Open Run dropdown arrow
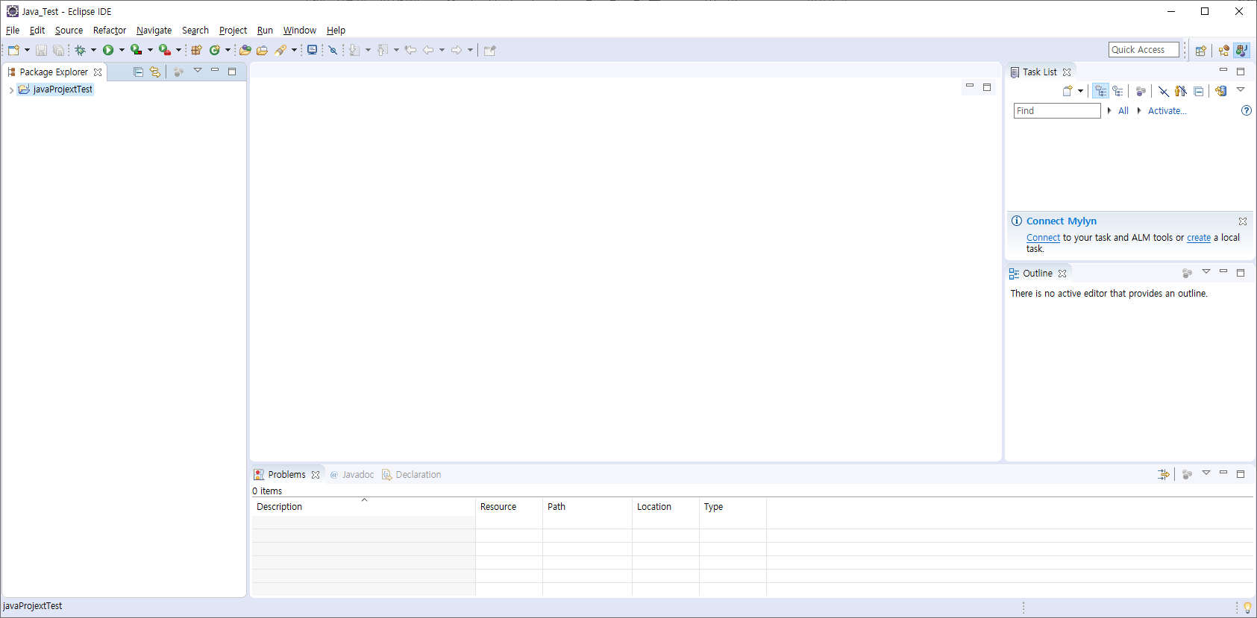This screenshot has height=618, width=1257. pyautogui.click(x=122, y=50)
